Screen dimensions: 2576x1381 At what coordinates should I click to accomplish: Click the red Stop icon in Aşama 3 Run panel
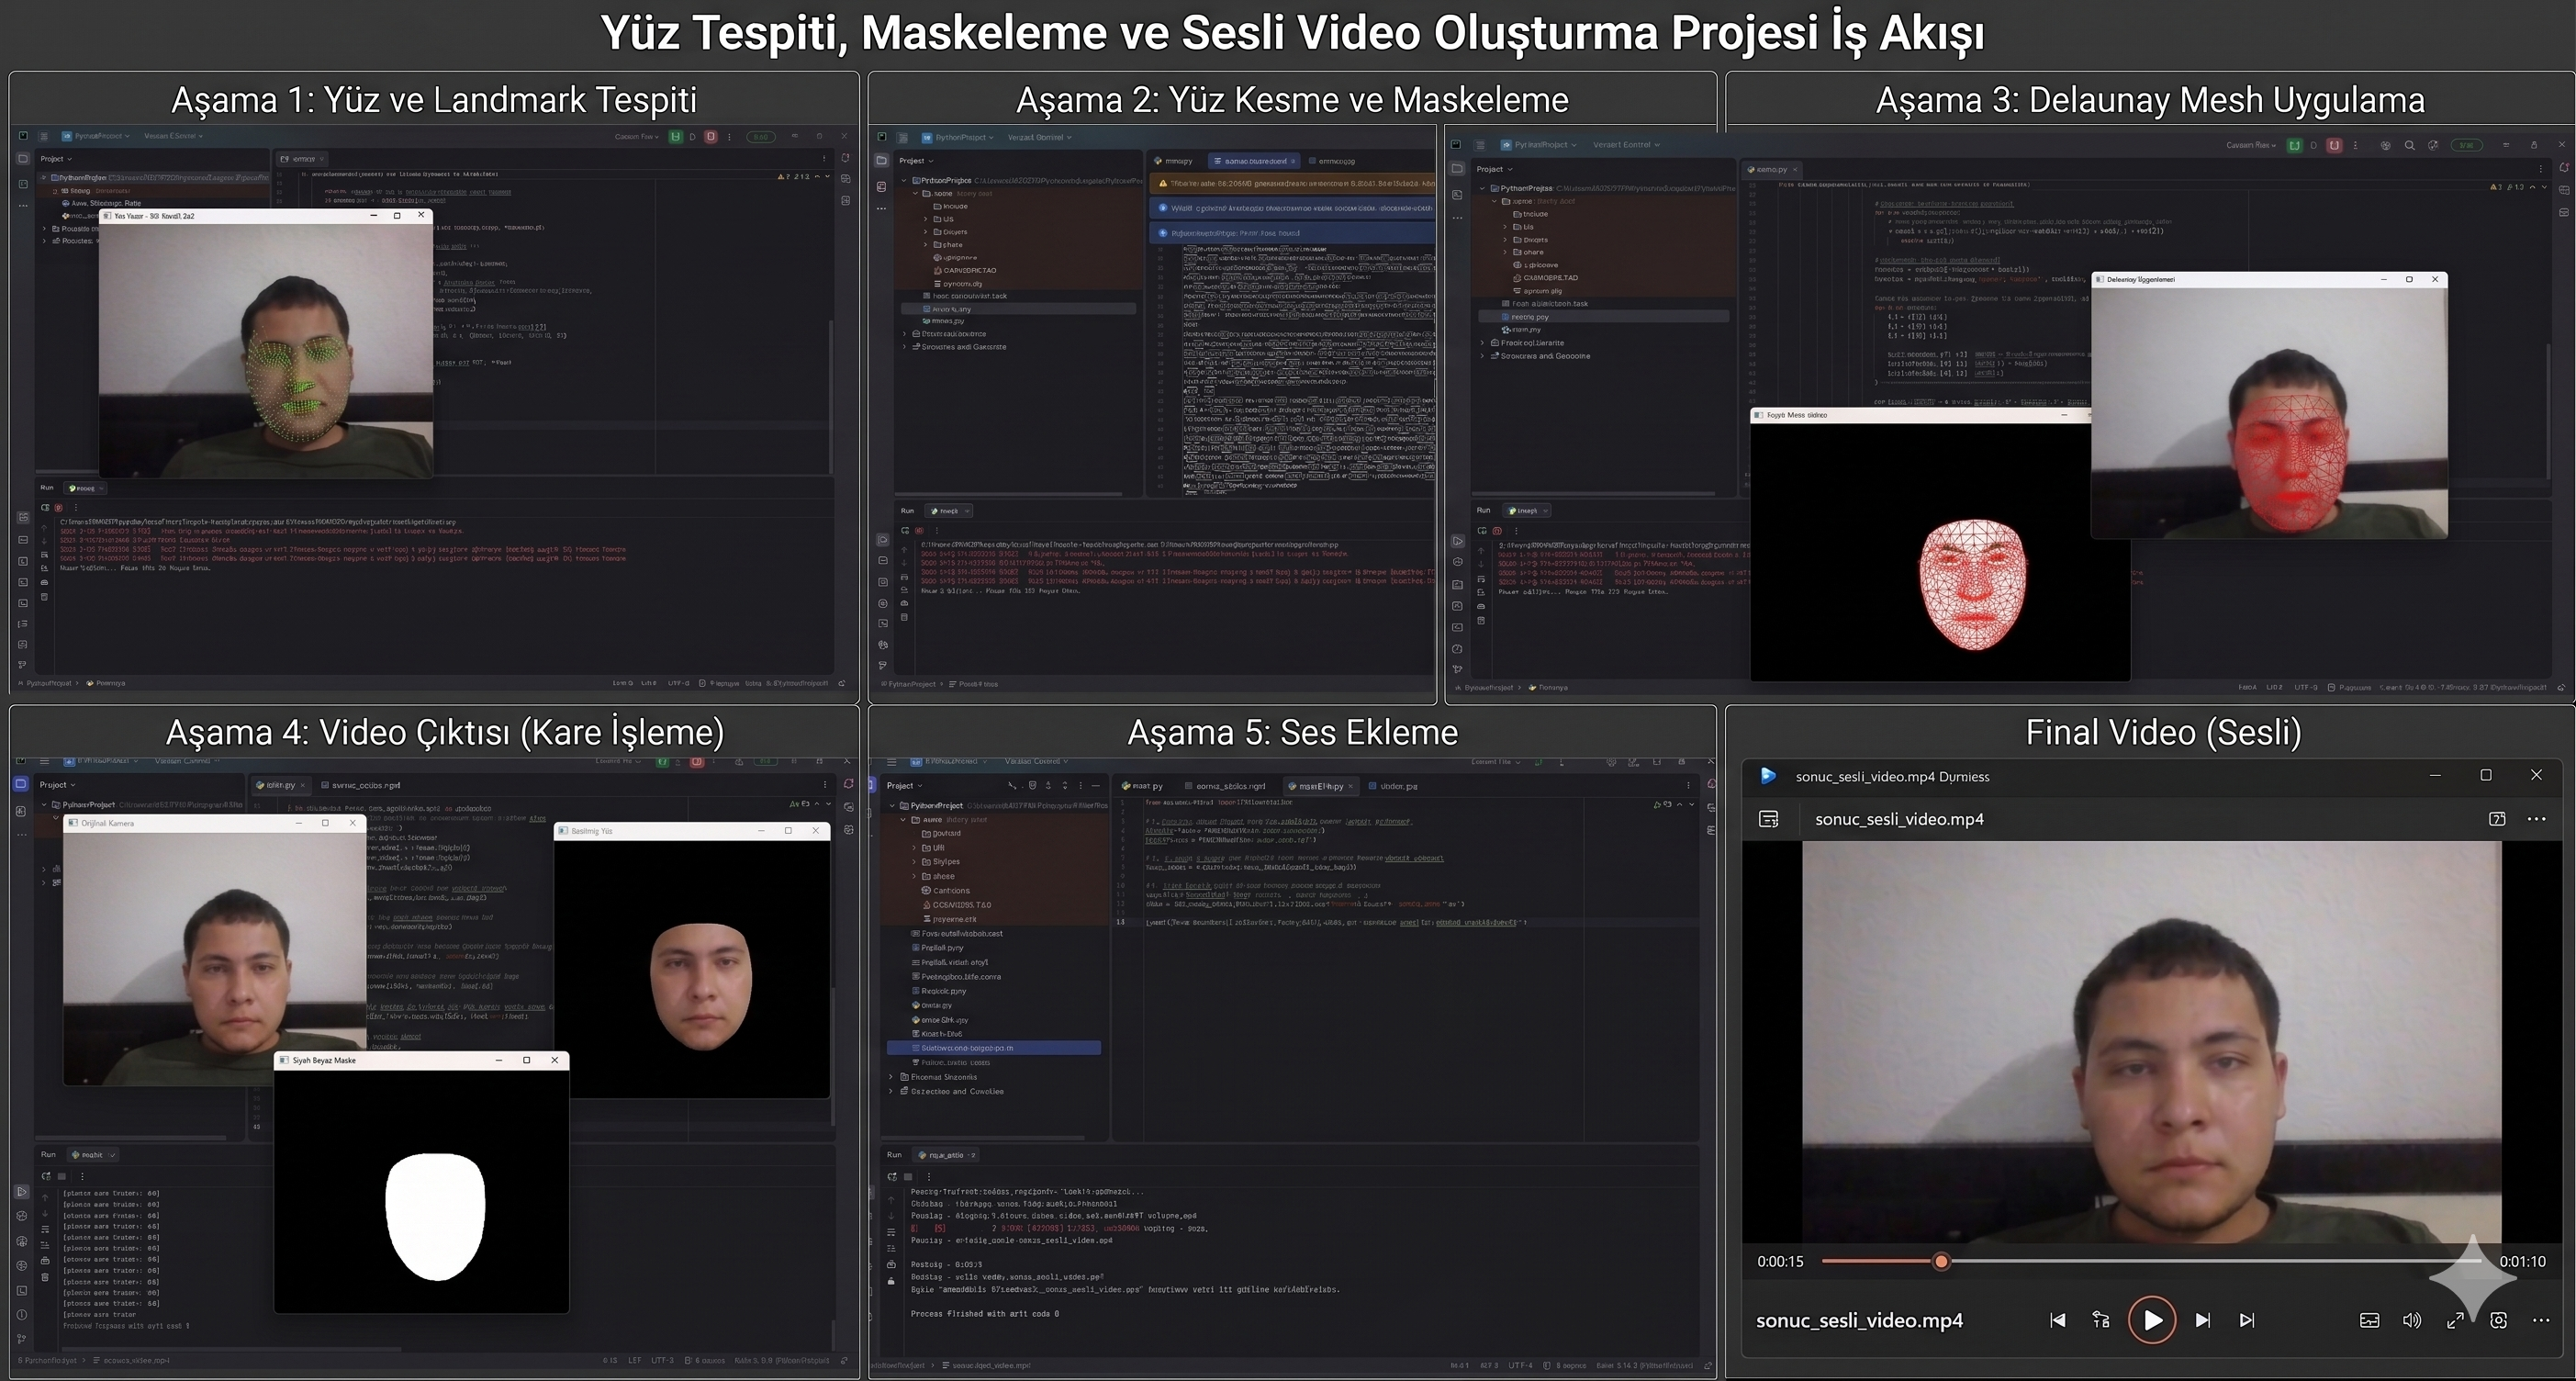[x=1497, y=531]
